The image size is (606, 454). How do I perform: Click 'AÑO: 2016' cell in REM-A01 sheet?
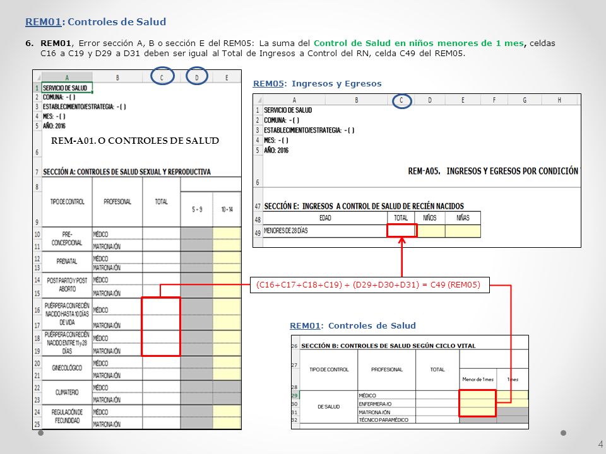click(54, 126)
